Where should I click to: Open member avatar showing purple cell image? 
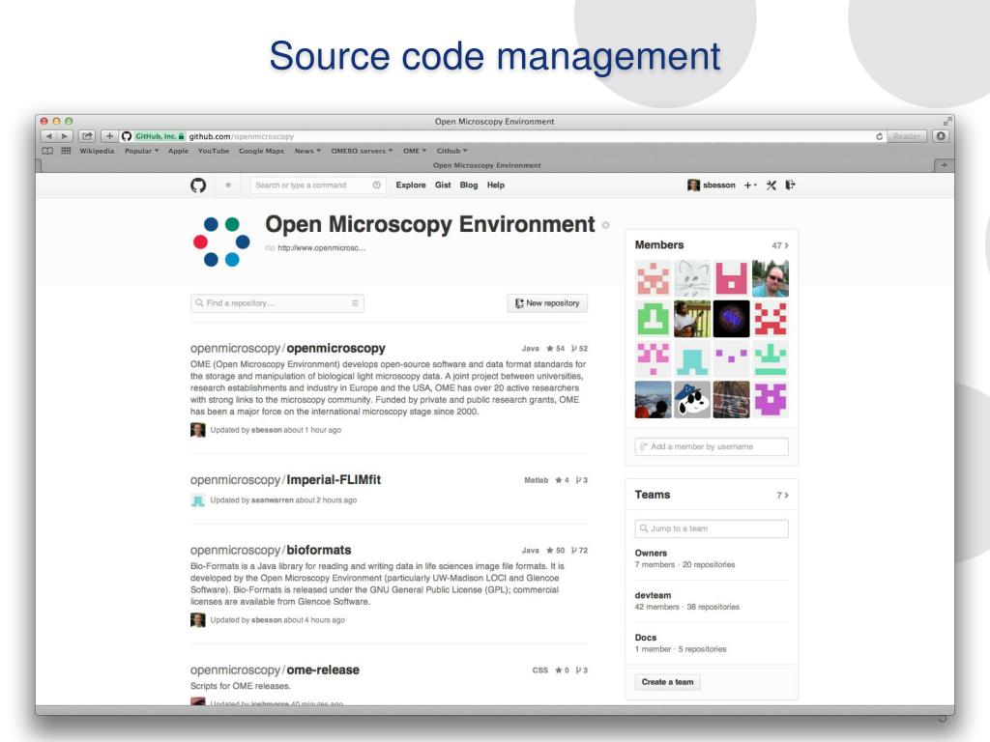731,319
